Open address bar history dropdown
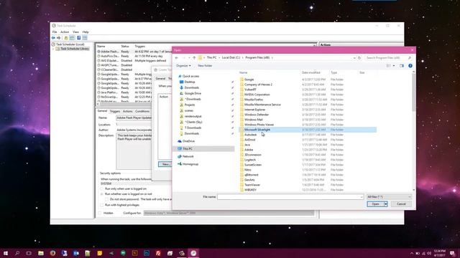 [x=354, y=58]
